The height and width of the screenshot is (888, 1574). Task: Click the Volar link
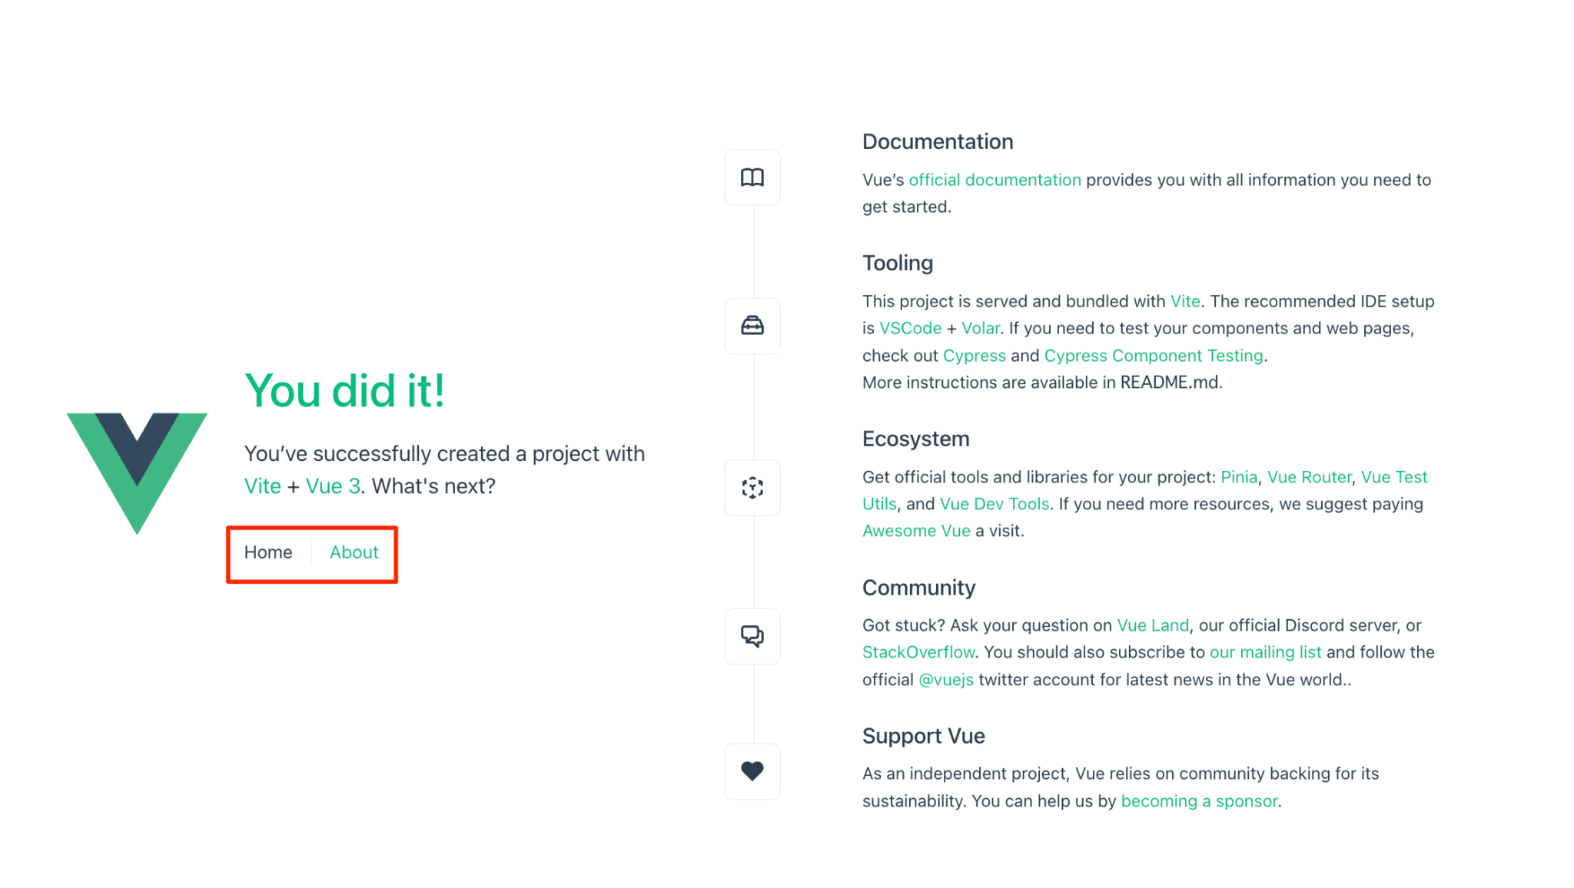tap(981, 328)
